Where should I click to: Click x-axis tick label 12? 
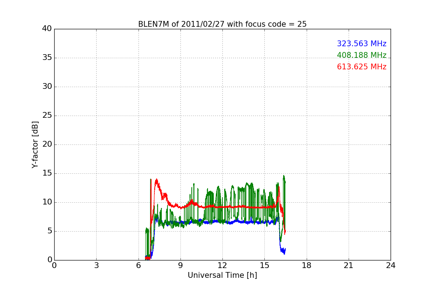coord(222,266)
